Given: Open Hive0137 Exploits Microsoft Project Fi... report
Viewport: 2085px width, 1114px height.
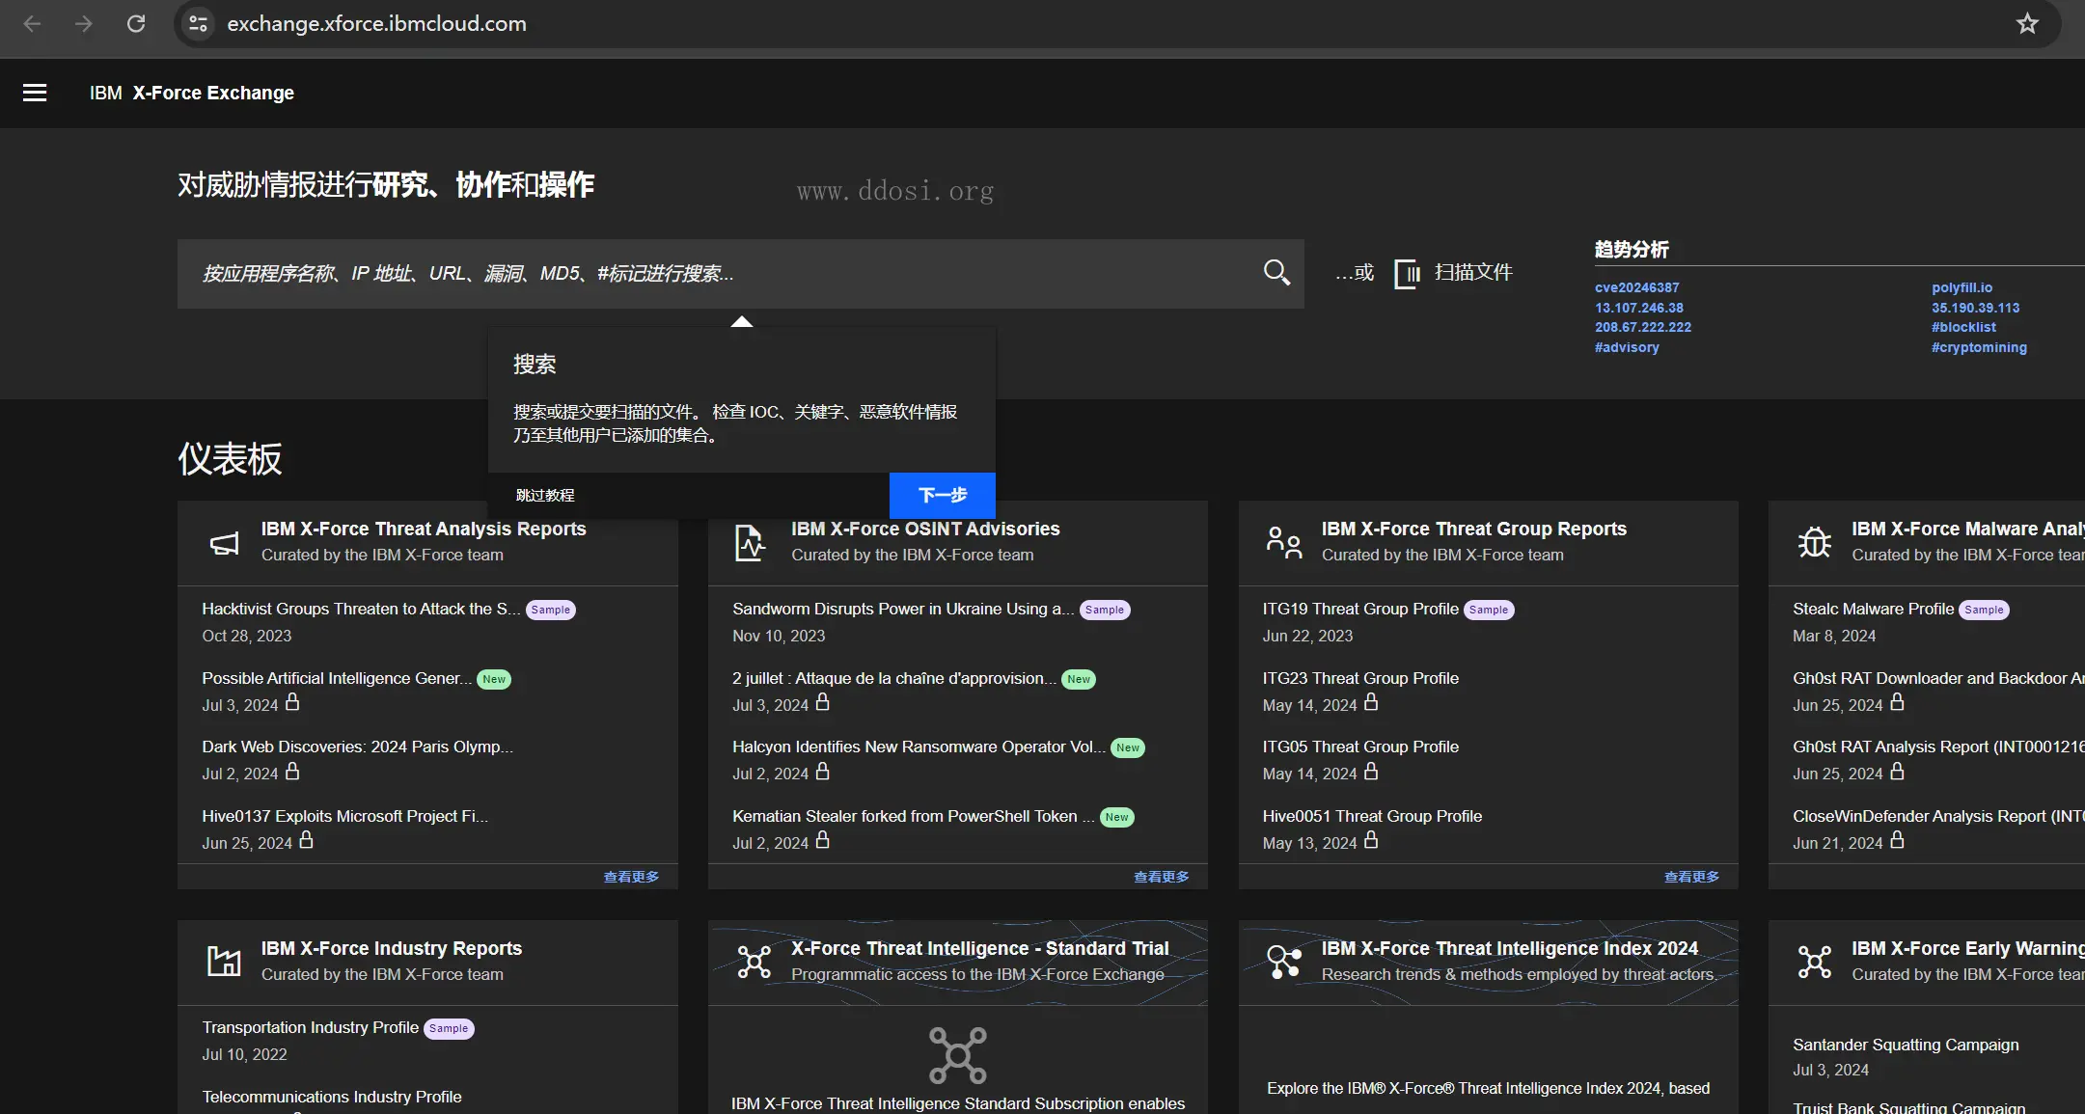Looking at the screenshot, I should tap(344, 816).
